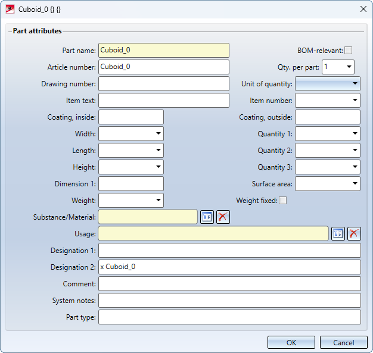Click the application icon in title bar

[x=10, y=10]
